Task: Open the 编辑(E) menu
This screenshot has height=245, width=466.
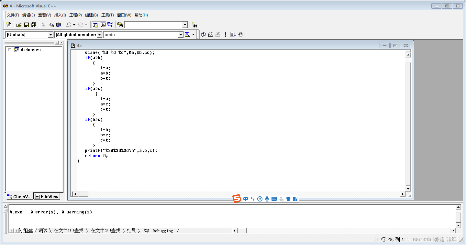Action: pos(28,15)
